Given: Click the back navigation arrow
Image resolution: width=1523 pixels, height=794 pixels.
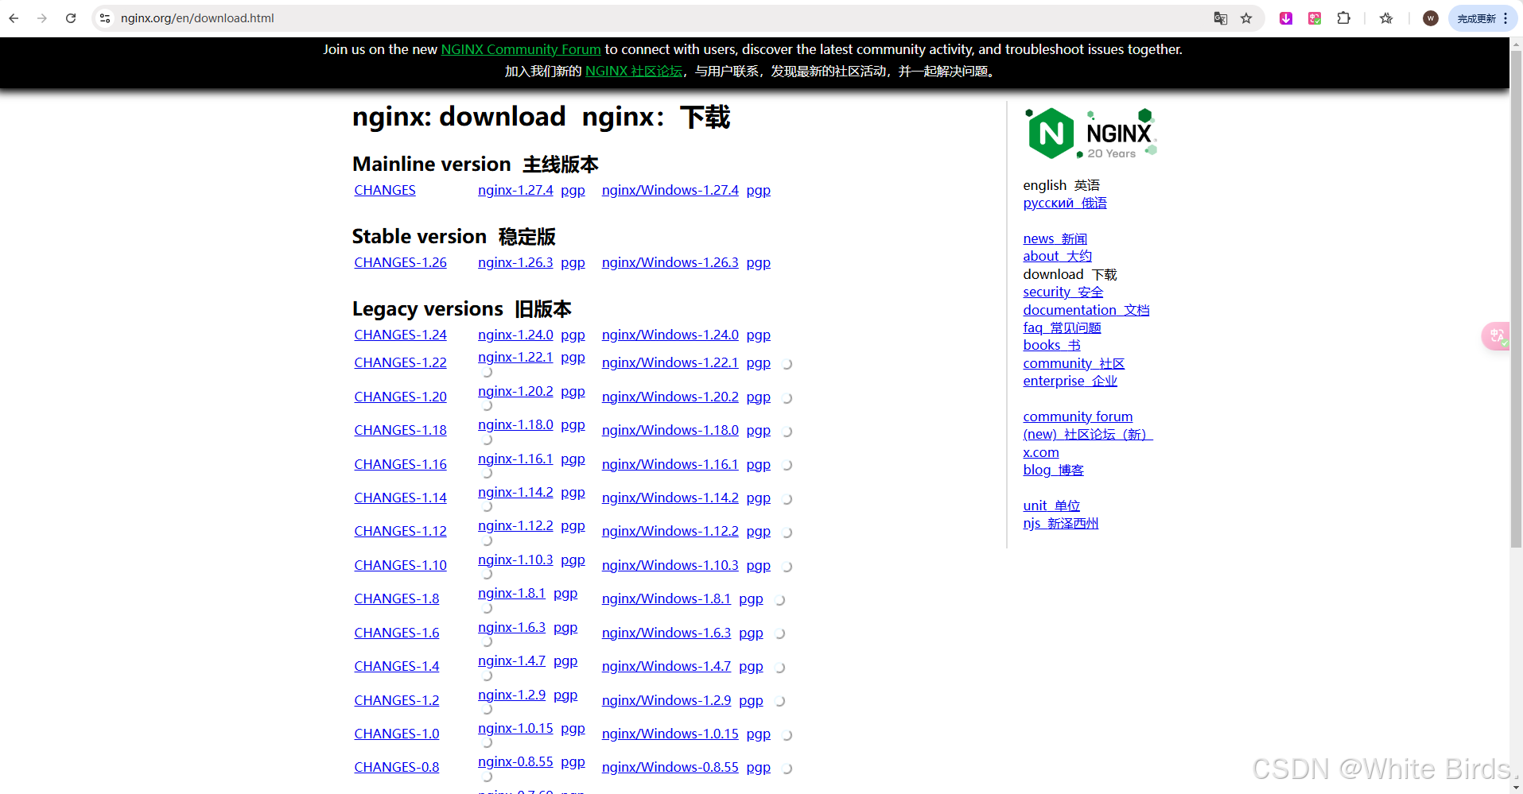Looking at the screenshot, I should tap(13, 17).
